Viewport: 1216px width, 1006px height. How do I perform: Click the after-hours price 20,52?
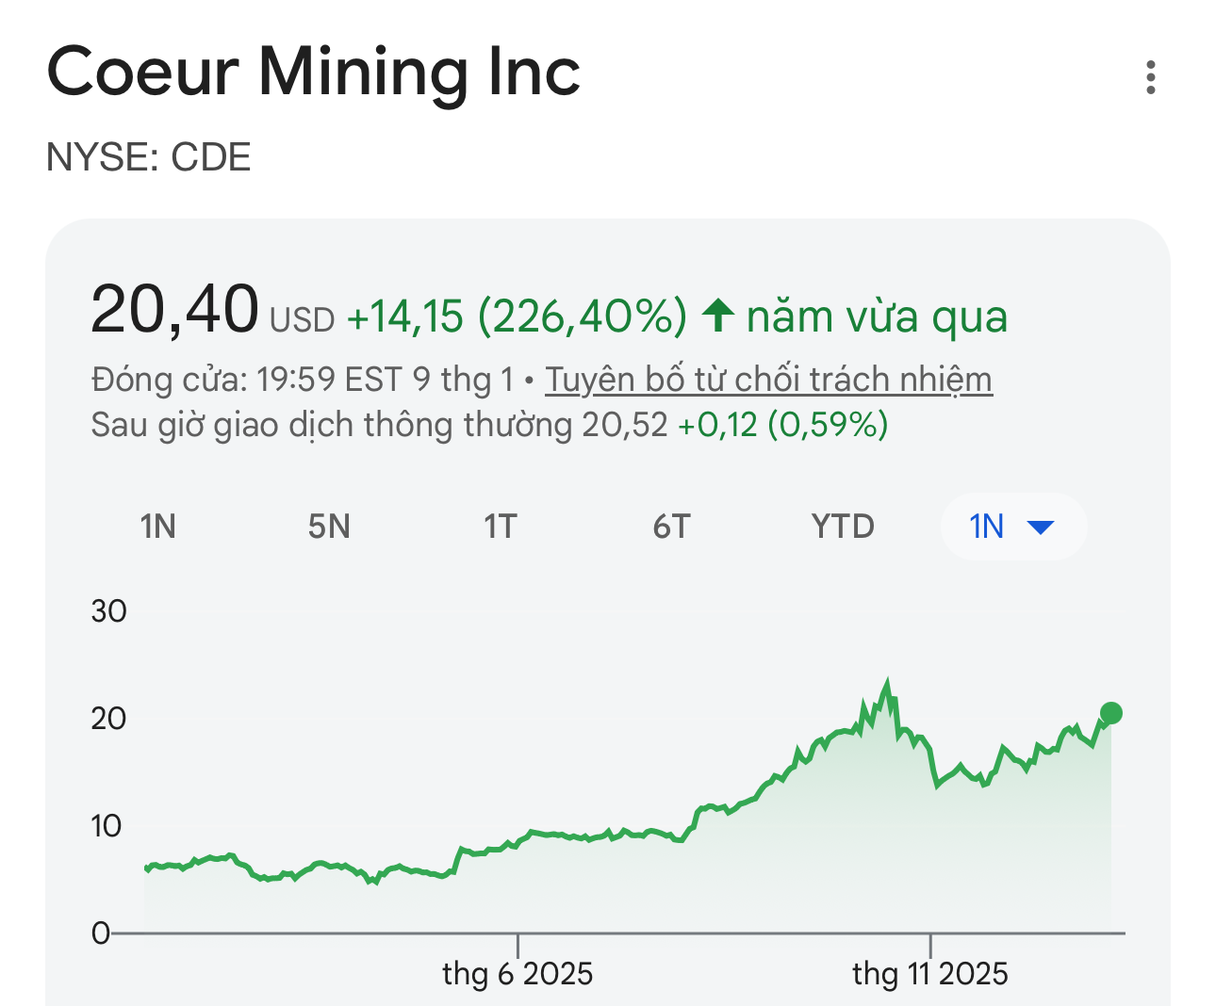pyautogui.click(x=624, y=425)
